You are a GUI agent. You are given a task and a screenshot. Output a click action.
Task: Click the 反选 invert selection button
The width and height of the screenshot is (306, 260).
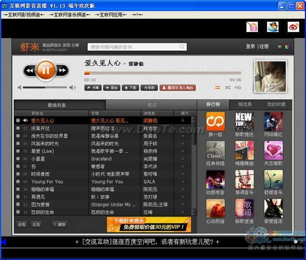pyautogui.click(x=36, y=224)
